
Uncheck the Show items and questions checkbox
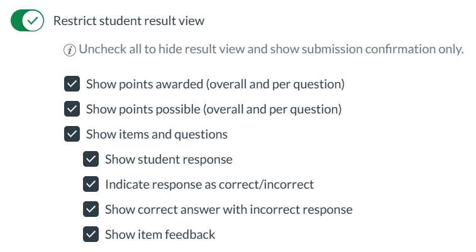(x=72, y=134)
